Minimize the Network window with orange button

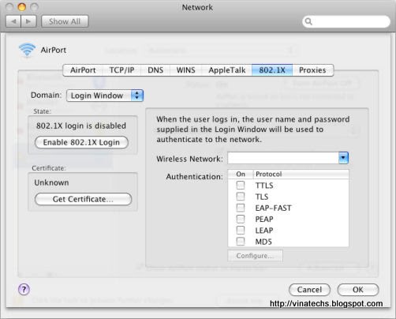pyautogui.click(x=21, y=7)
